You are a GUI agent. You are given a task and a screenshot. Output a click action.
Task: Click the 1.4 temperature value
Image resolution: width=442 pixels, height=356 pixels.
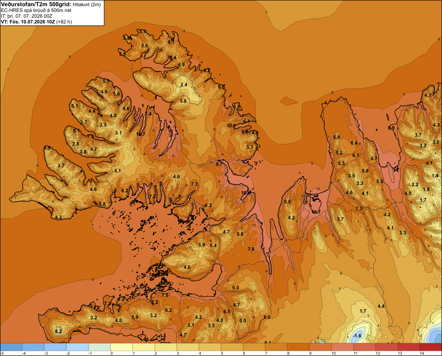click(435, 176)
